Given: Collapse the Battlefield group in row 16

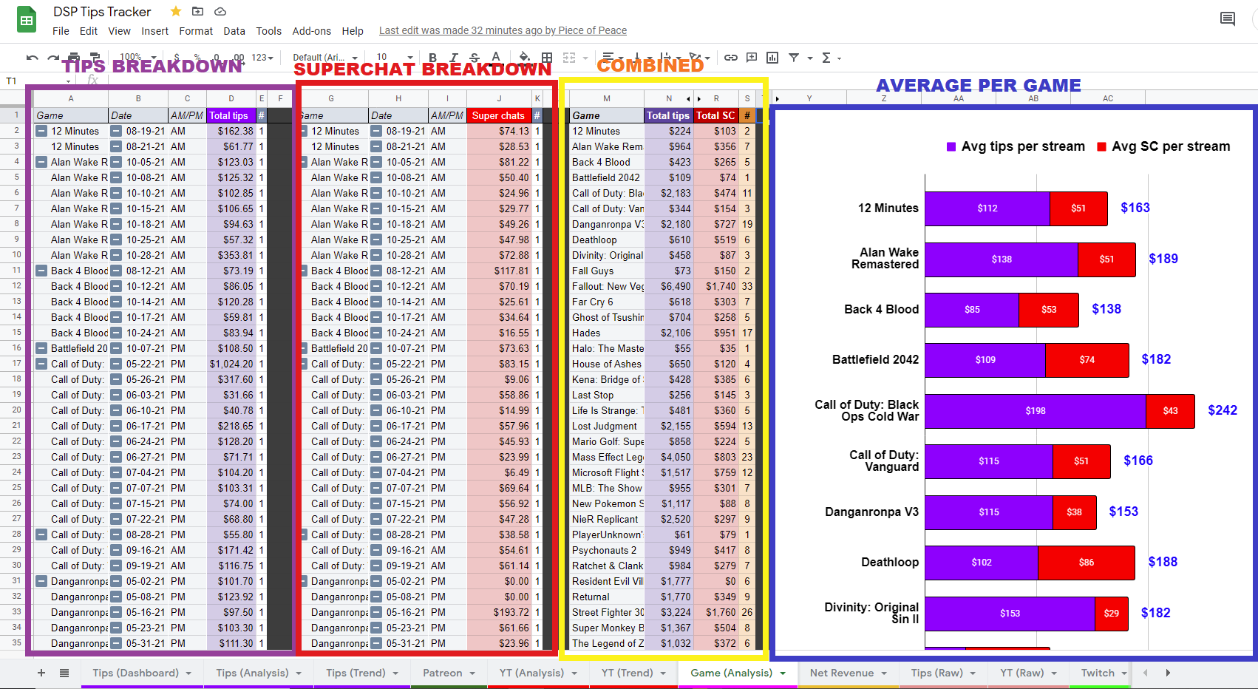Looking at the screenshot, I should click(x=41, y=348).
